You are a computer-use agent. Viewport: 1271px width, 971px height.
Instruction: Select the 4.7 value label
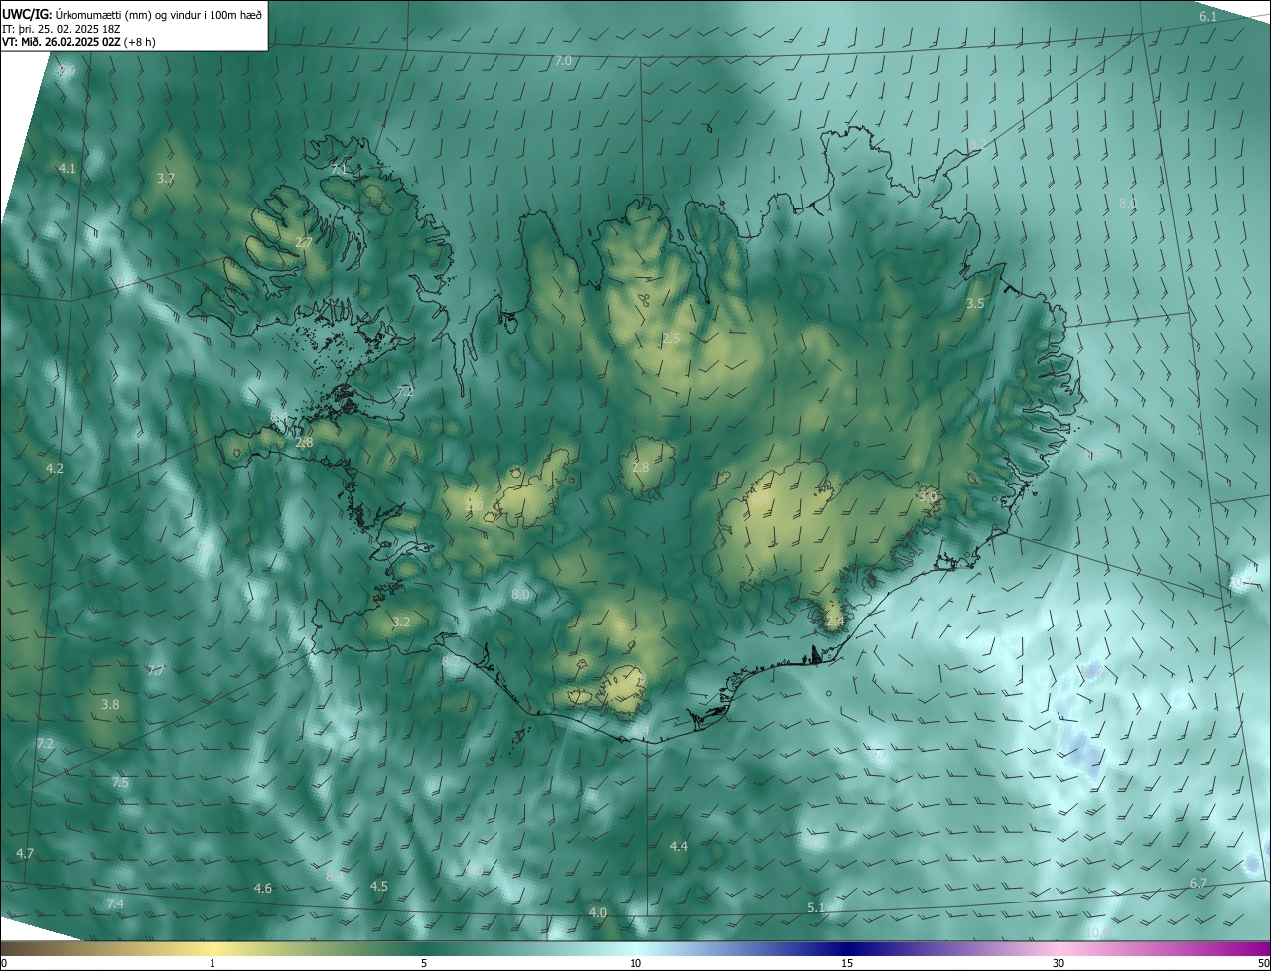pos(25,854)
